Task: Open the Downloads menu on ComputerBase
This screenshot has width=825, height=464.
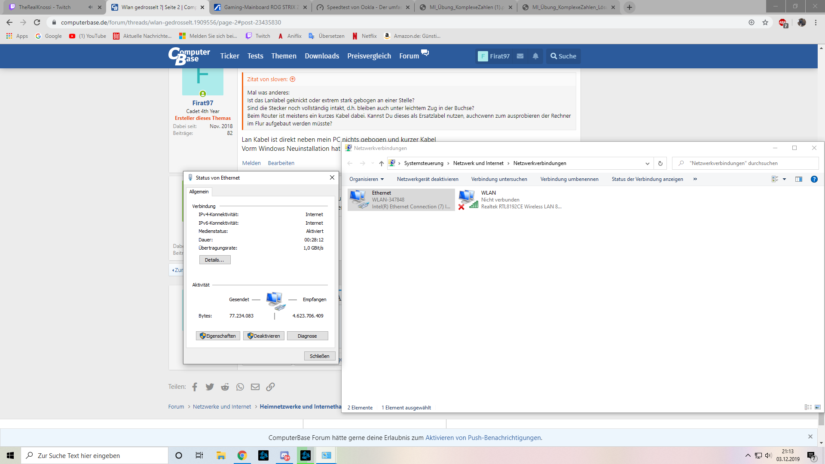Action: [x=322, y=56]
